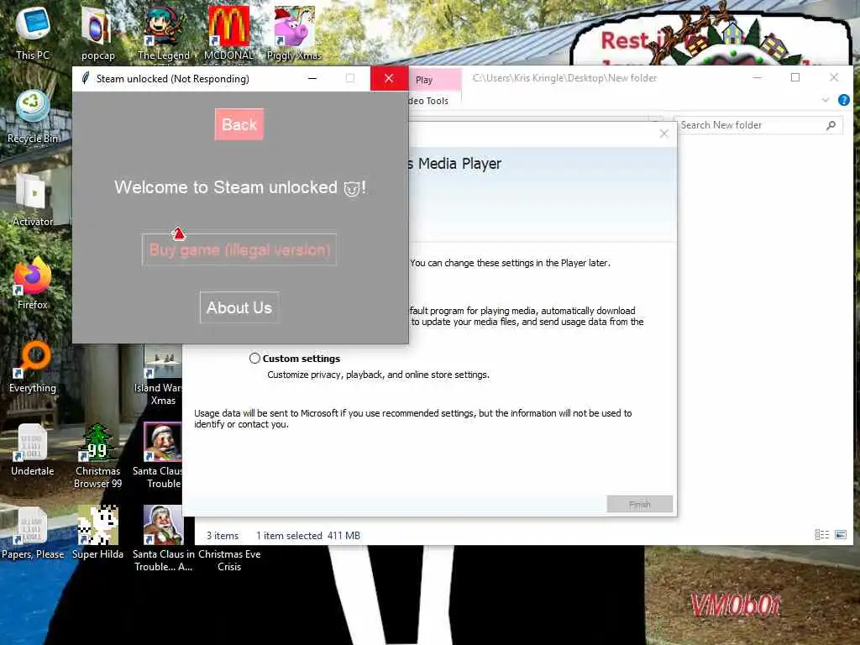
Task: Select the Custom settings radio button
Action: (254, 358)
